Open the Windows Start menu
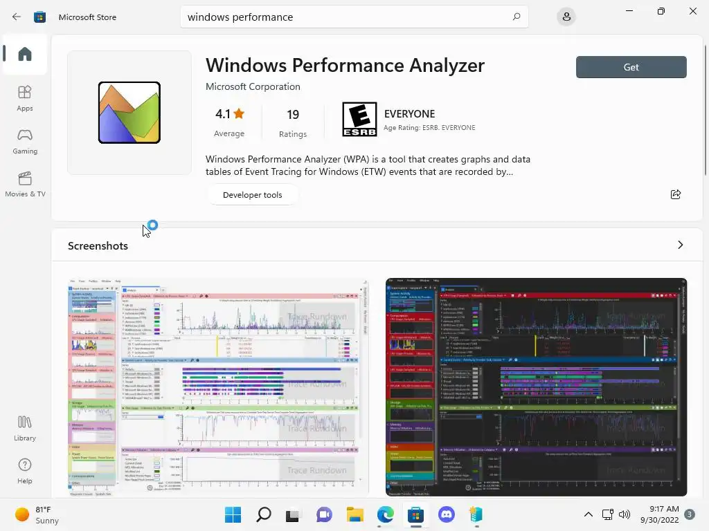This screenshot has height=531, width=709. (x=233, y=514)
